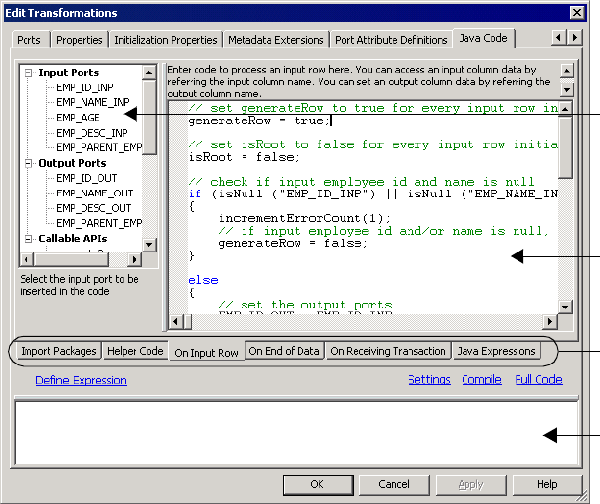Click ports tree scroll down arrow

149,245
